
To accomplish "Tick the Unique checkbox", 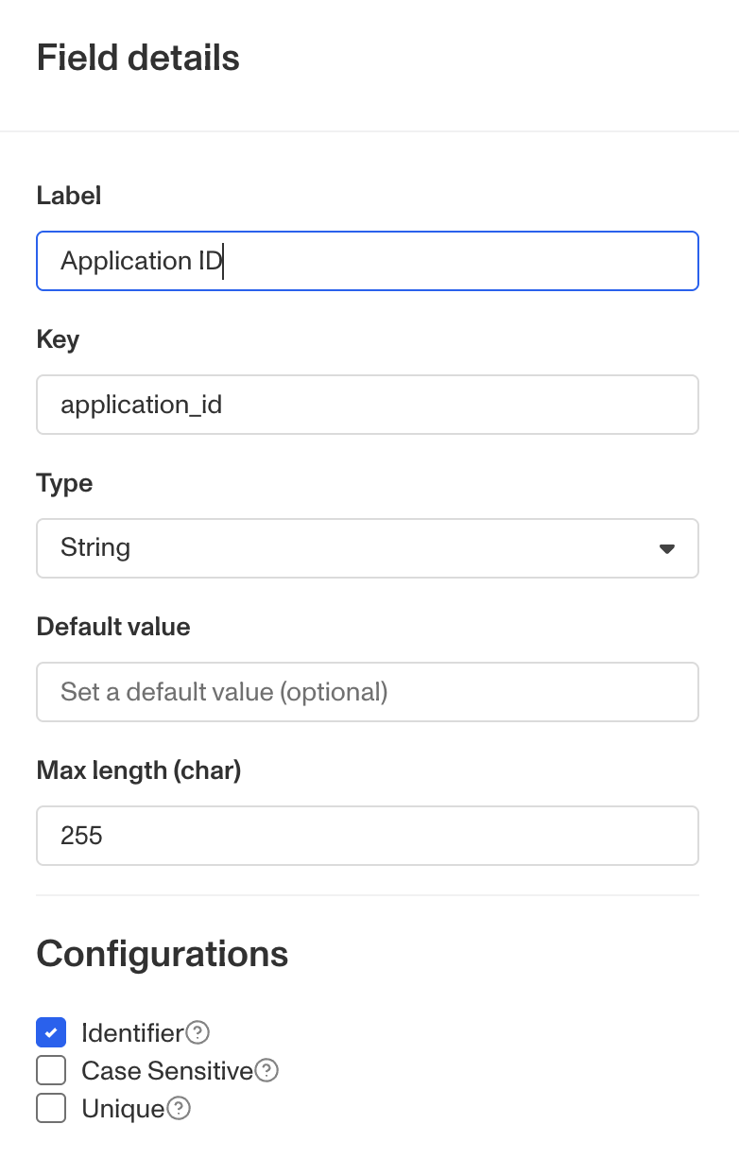I will tap(51, 1108).
